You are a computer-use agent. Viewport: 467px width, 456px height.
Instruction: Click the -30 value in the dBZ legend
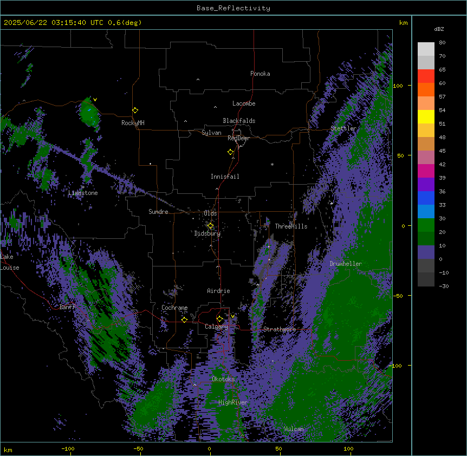pos(444,286)
